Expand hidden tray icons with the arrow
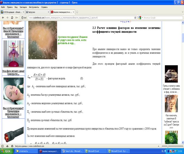This screenshot has width=184, height=154. click(165, 151)
